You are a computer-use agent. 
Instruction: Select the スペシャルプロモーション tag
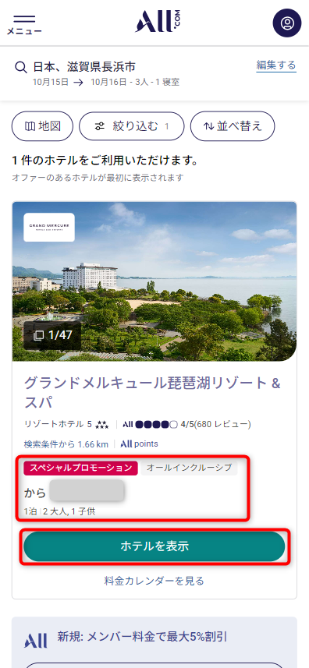81,468
